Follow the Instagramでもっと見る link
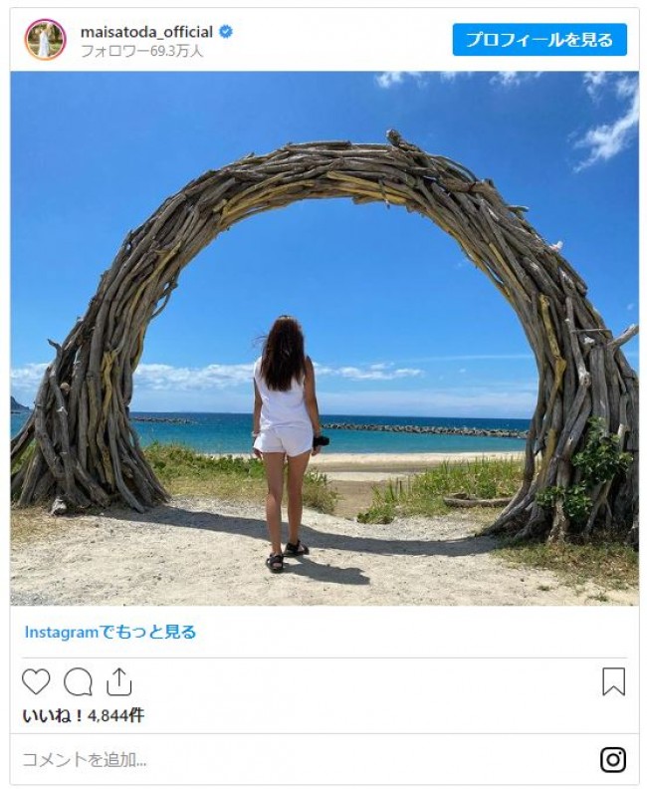This screenshot has width=647, height=789. click(110, 632)
